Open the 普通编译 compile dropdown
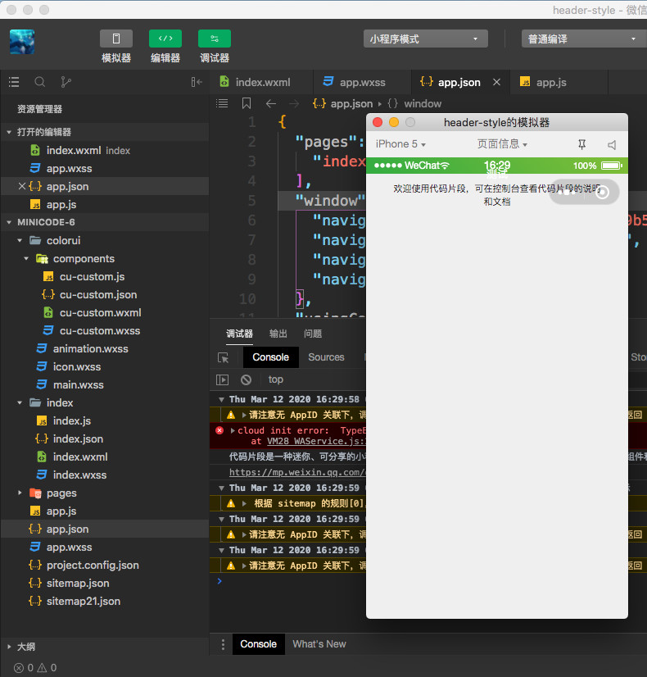 [584, 39]
